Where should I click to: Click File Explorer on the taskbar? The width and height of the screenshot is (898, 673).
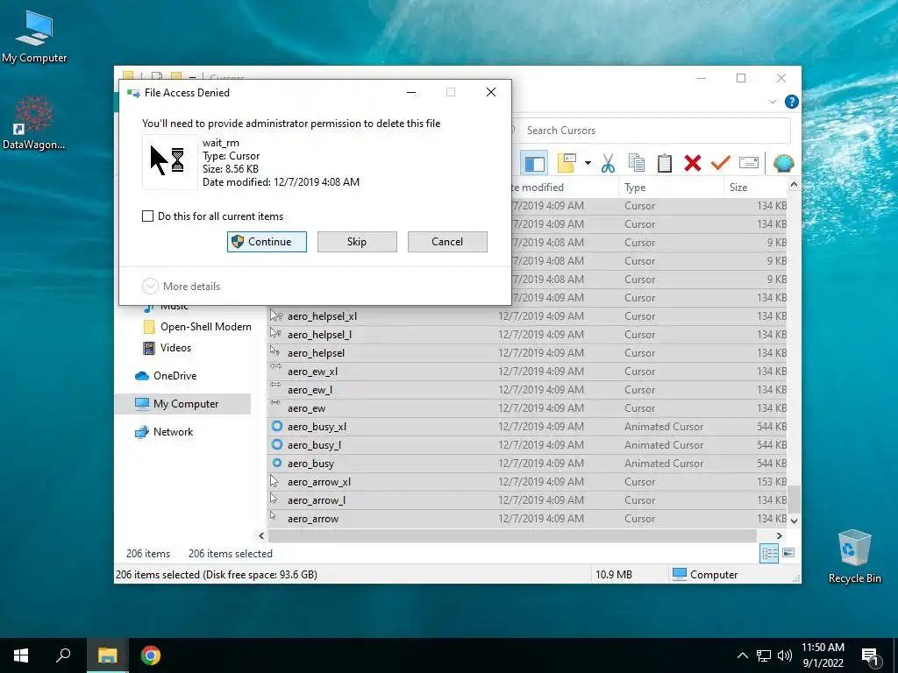pyautogui.click(x=107, y=655)
